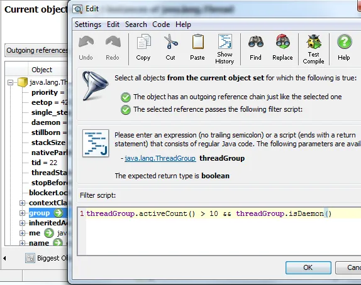Expand the group tree node
Screen dimensions: 361x285
(22, 213)
